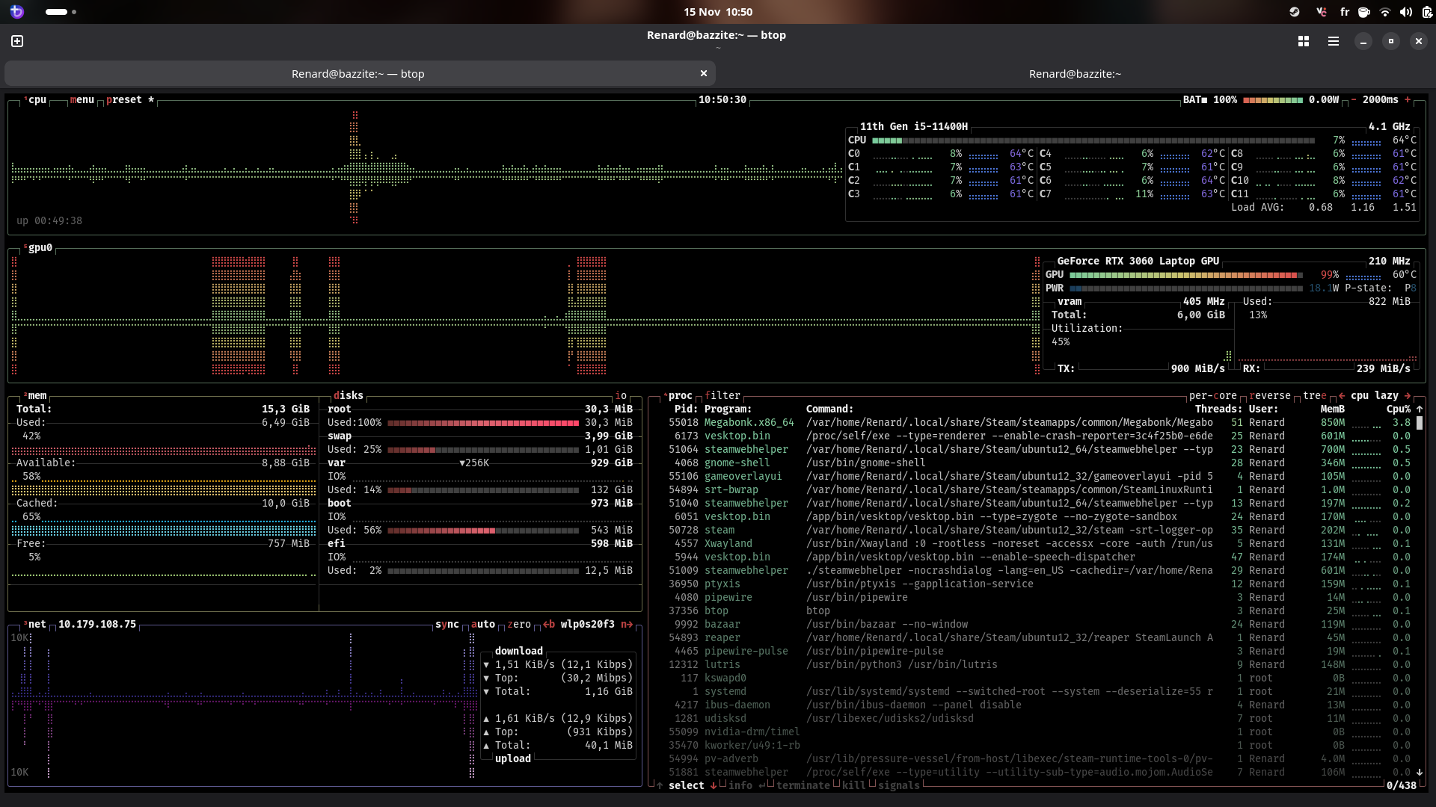Viewport: 1436px width, 807px height.
Task: Click zero in the net panel header
Action: [x=519, y=624]
